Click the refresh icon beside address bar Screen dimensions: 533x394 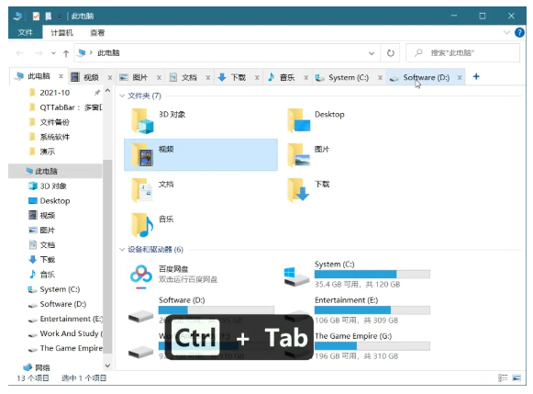(391, 53)
